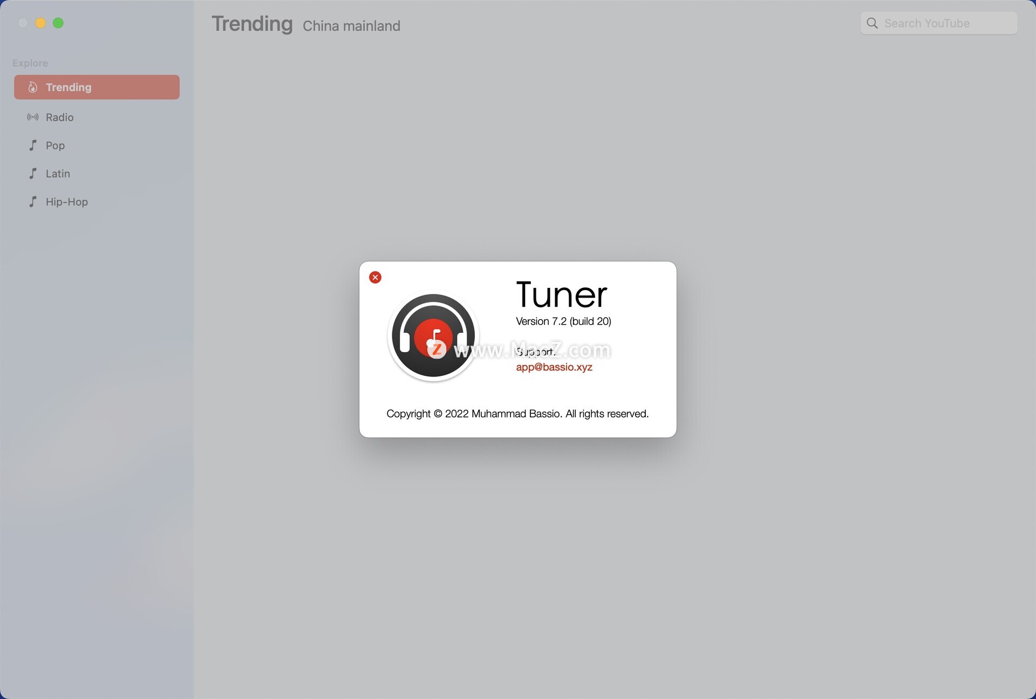Click the music note icon beside Pop

(x=33, y=145)
